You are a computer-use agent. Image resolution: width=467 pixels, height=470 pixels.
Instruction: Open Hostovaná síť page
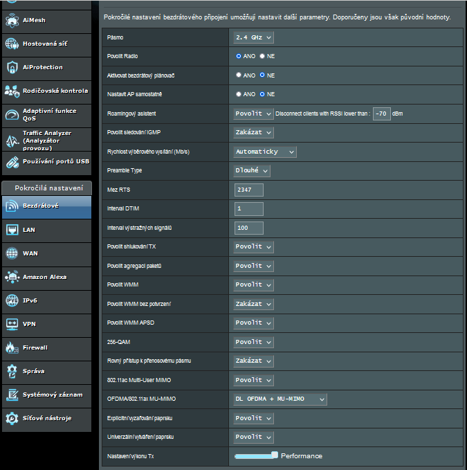(46, 44)
